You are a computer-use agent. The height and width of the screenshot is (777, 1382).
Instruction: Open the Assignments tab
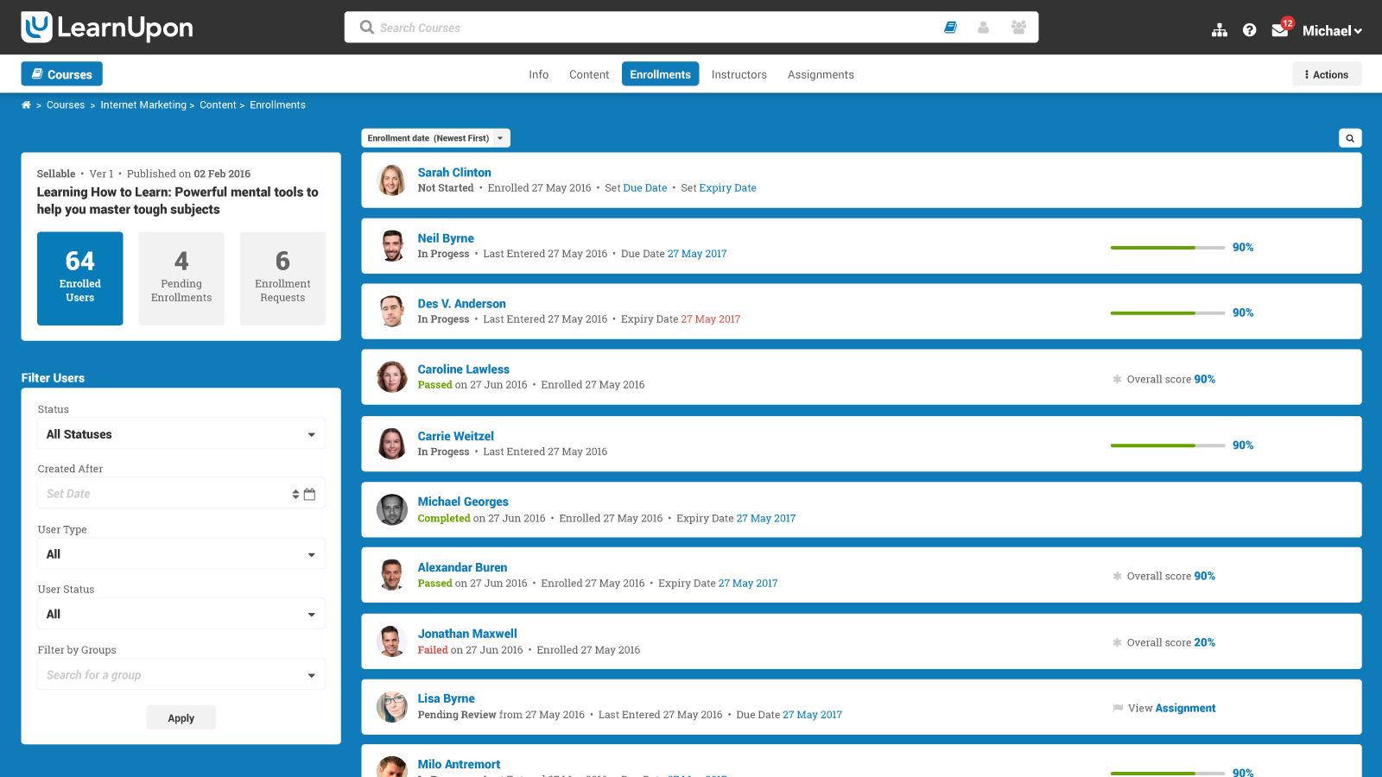(x=820, y=74)
